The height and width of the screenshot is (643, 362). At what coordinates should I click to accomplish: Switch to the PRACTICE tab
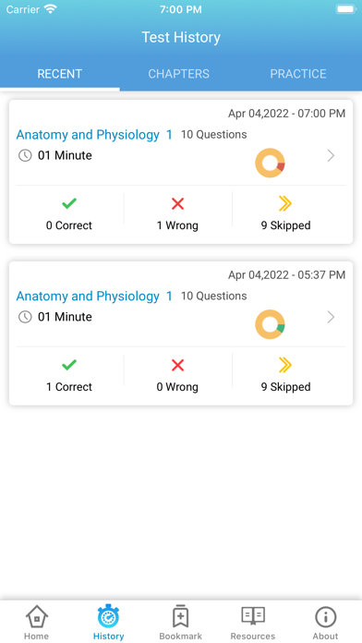coord(298,74)
